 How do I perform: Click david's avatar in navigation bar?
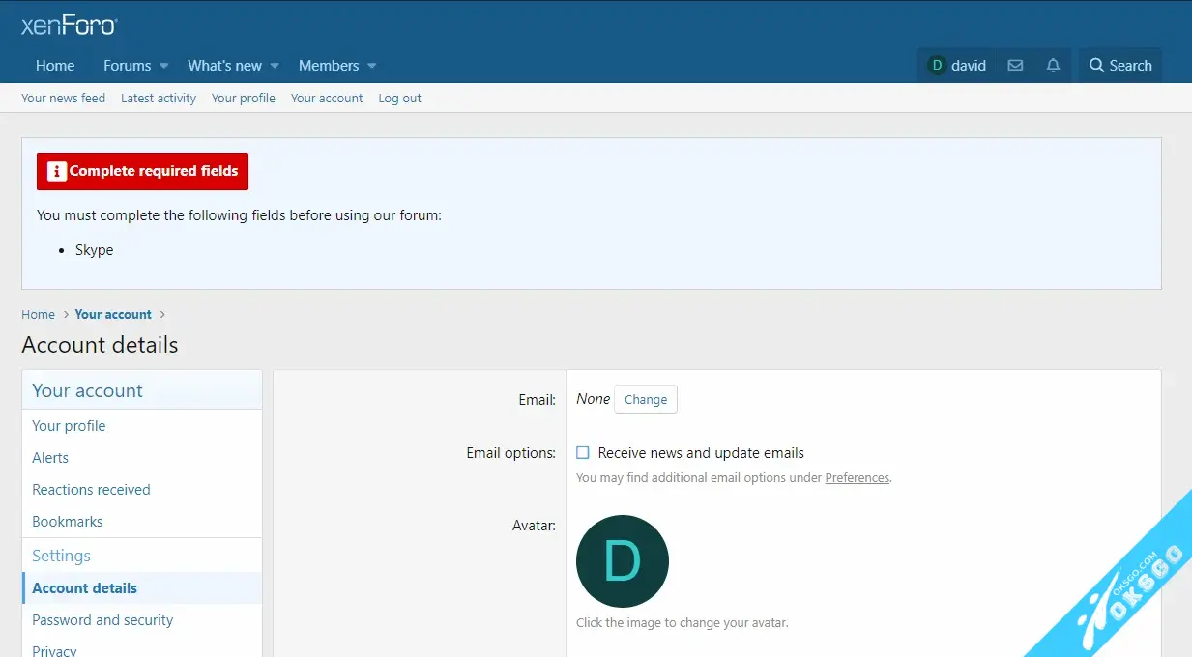coord(936,66)
